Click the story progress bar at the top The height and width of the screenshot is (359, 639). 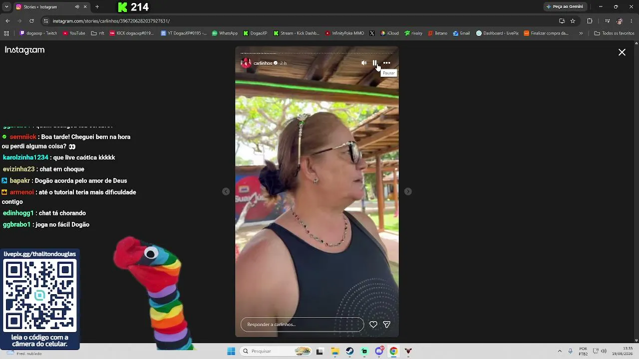[317, 53]
